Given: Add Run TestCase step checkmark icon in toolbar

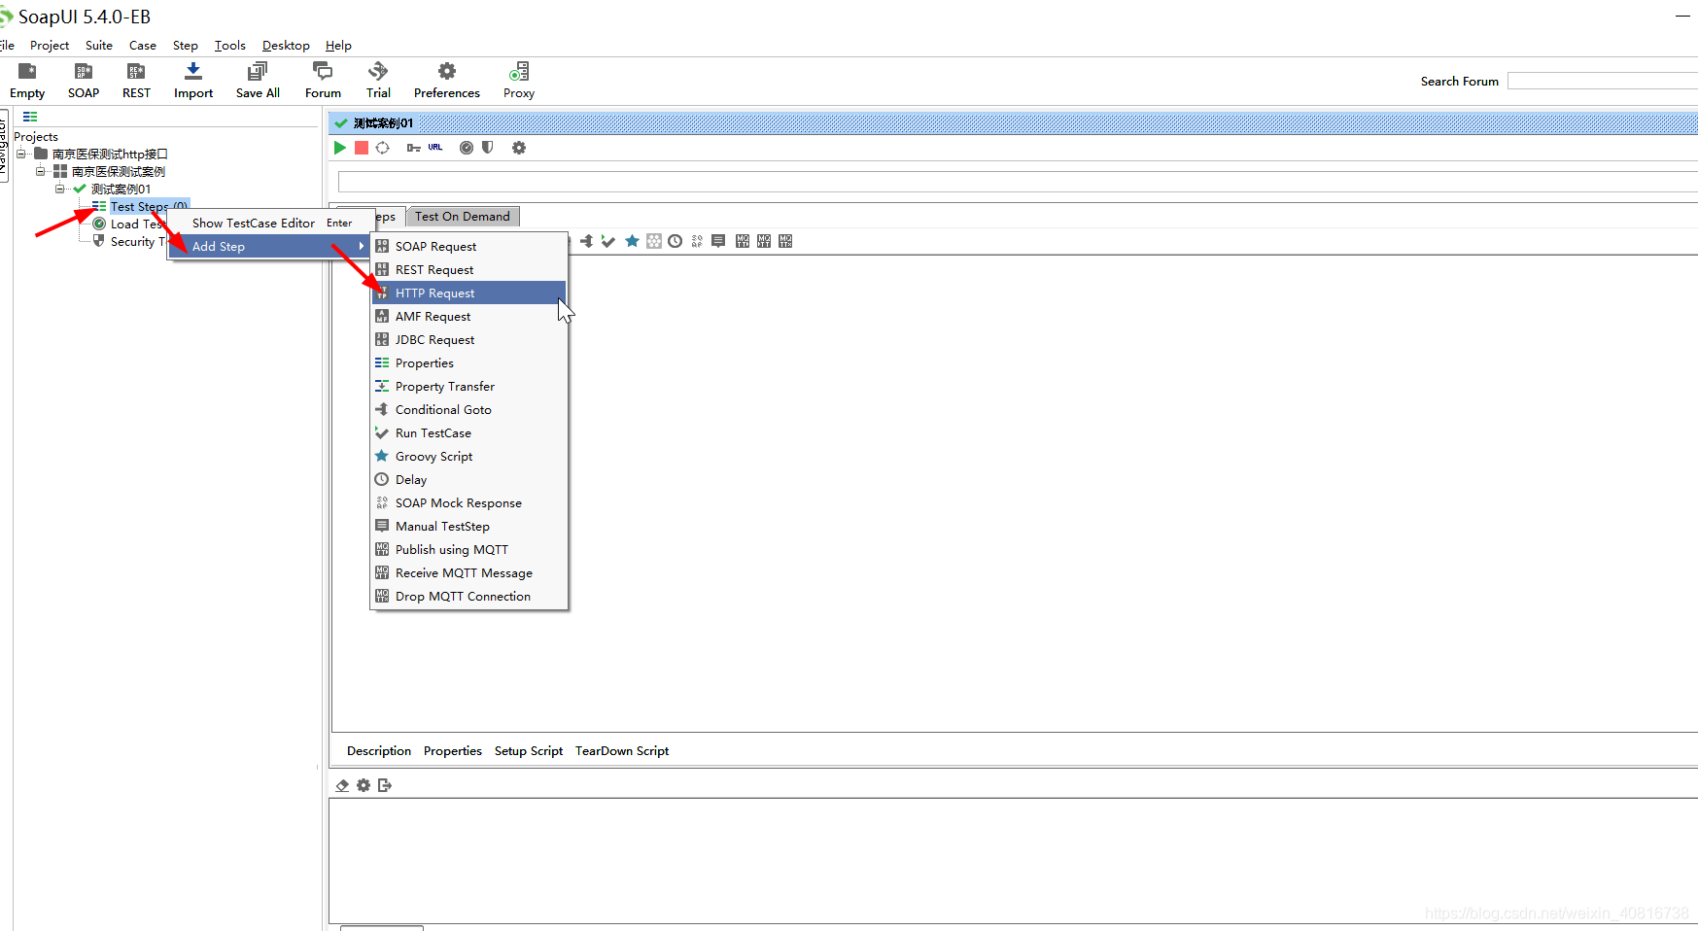Looking at the screenshot, I should [x=608, y=241].
